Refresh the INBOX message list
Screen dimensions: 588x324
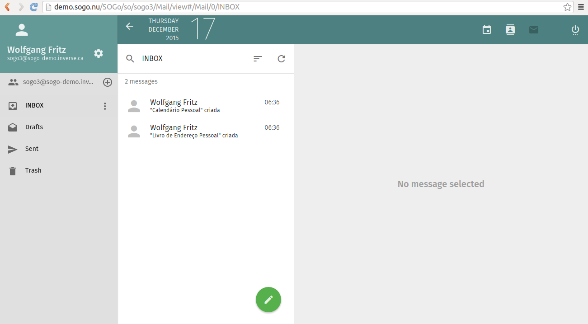click(281, 59)
